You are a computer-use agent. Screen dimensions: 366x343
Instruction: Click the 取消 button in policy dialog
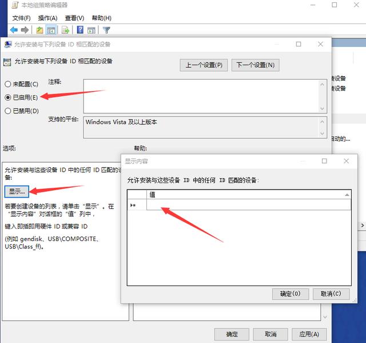(x=270, y=334)
